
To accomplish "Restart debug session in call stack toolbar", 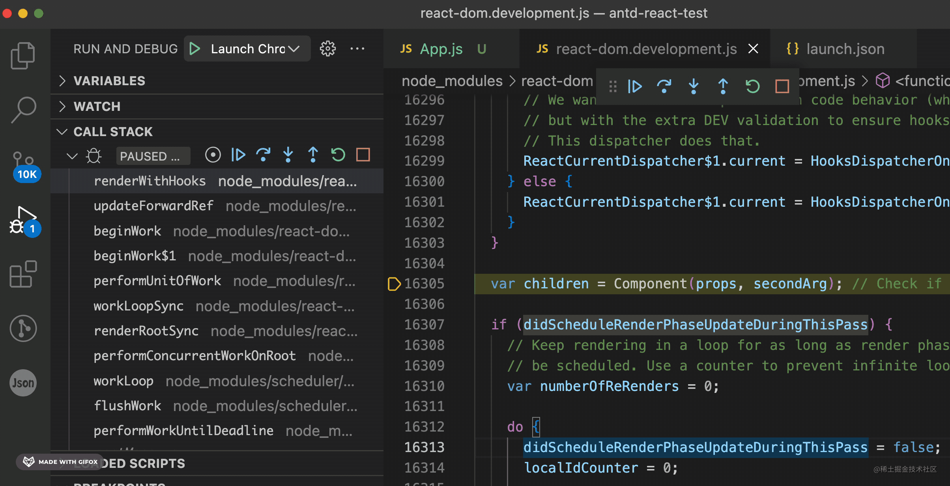I will (x=338, y=155).
